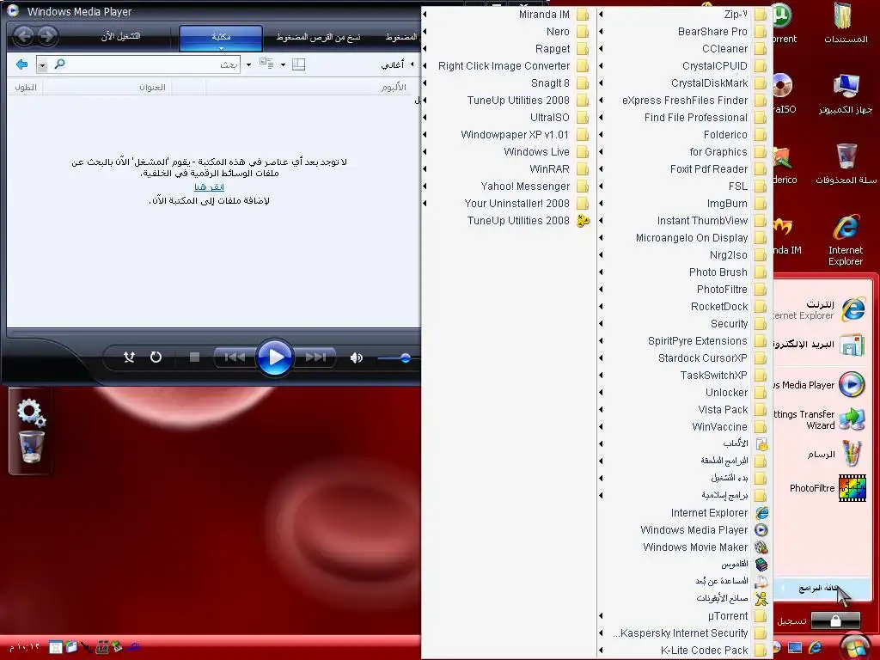The image size is (880, 660).
Task: Click the layout options icon in library toolbar
Action: click(298, 64)
